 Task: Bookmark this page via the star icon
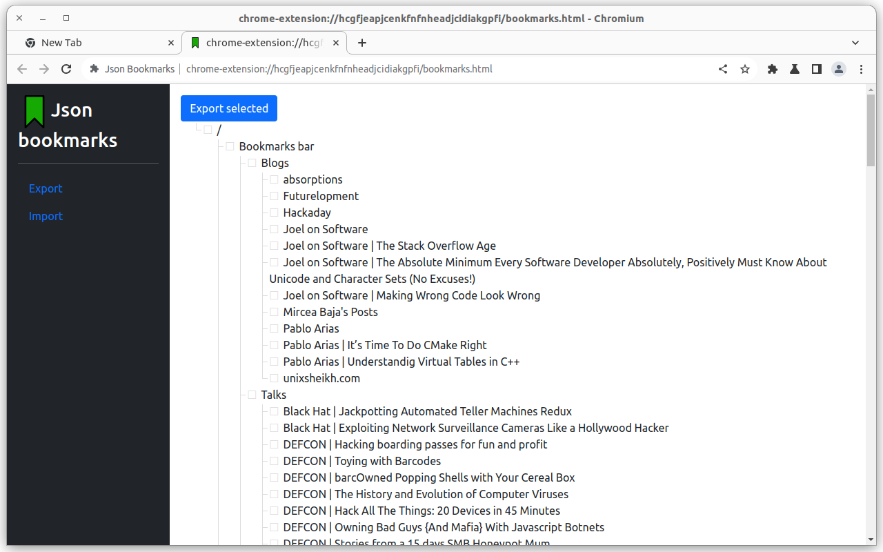coord(745,69)
